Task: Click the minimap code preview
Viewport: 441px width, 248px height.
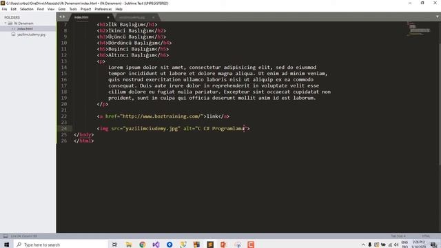Action: (x=418, y=29)
